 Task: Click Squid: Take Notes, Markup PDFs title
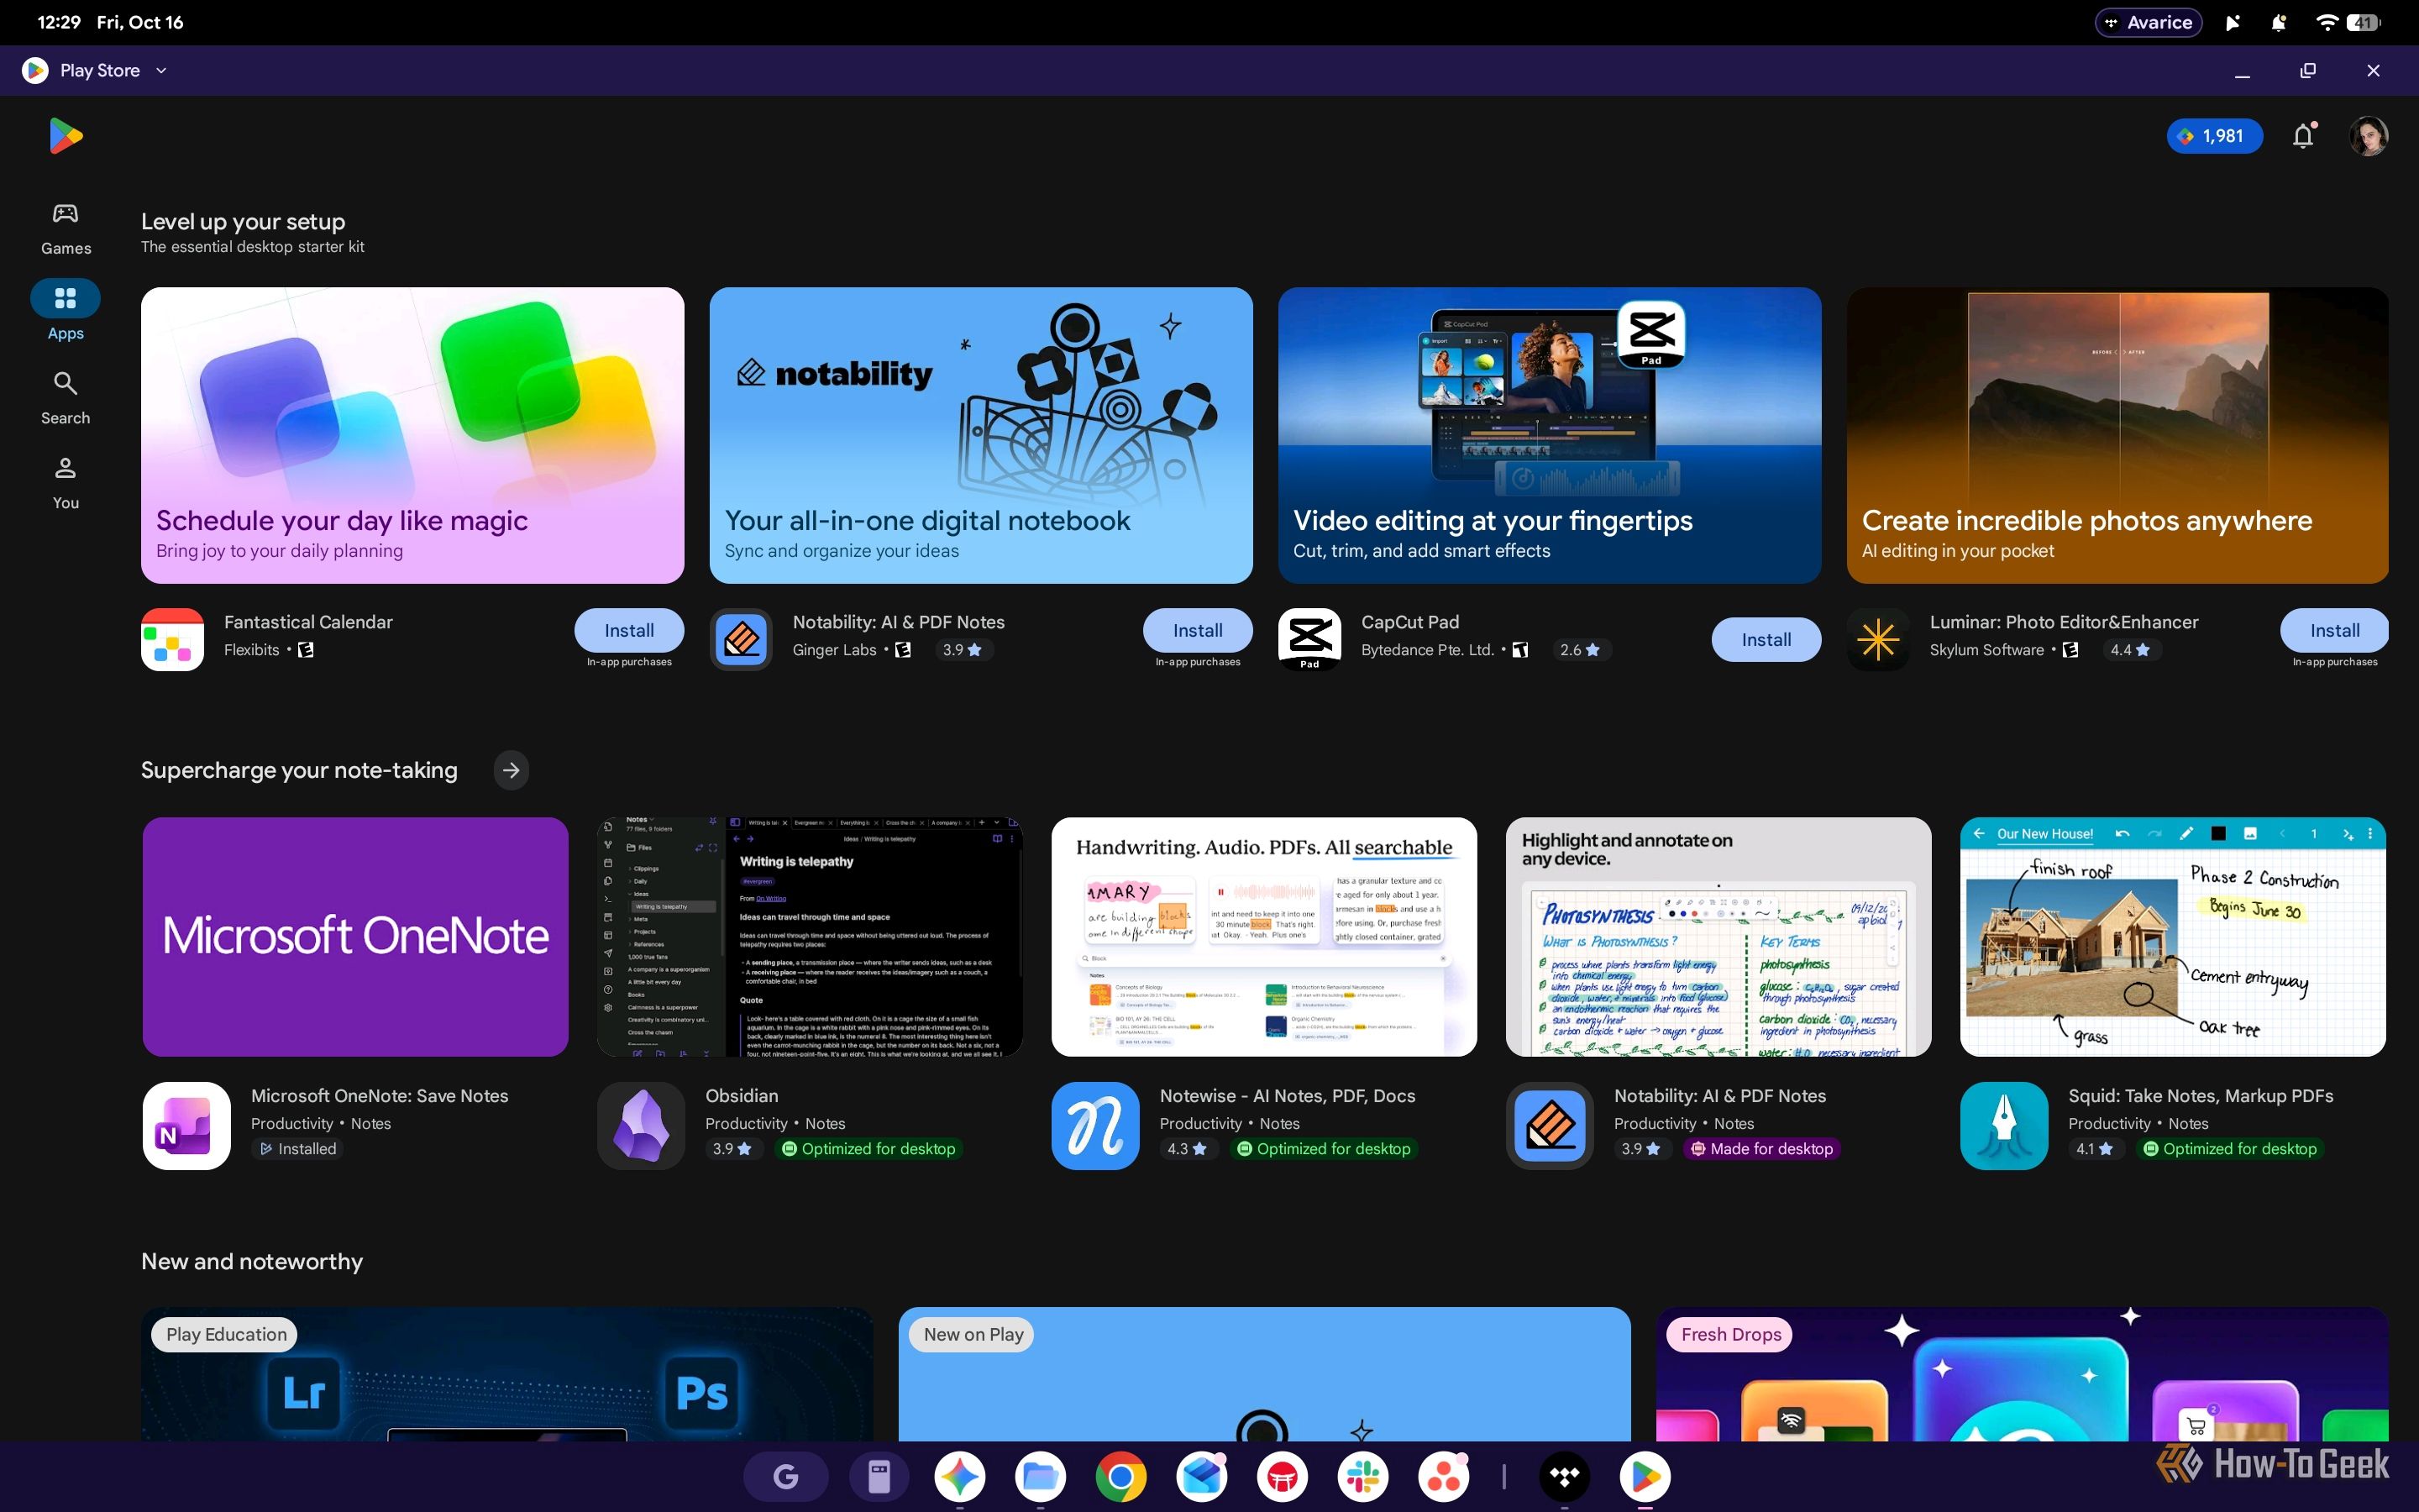2200,1096
